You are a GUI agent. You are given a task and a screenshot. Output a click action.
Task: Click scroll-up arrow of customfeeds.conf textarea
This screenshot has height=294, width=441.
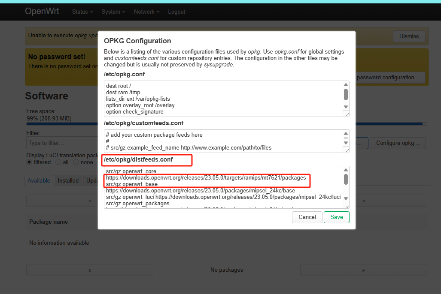(346, 133)
